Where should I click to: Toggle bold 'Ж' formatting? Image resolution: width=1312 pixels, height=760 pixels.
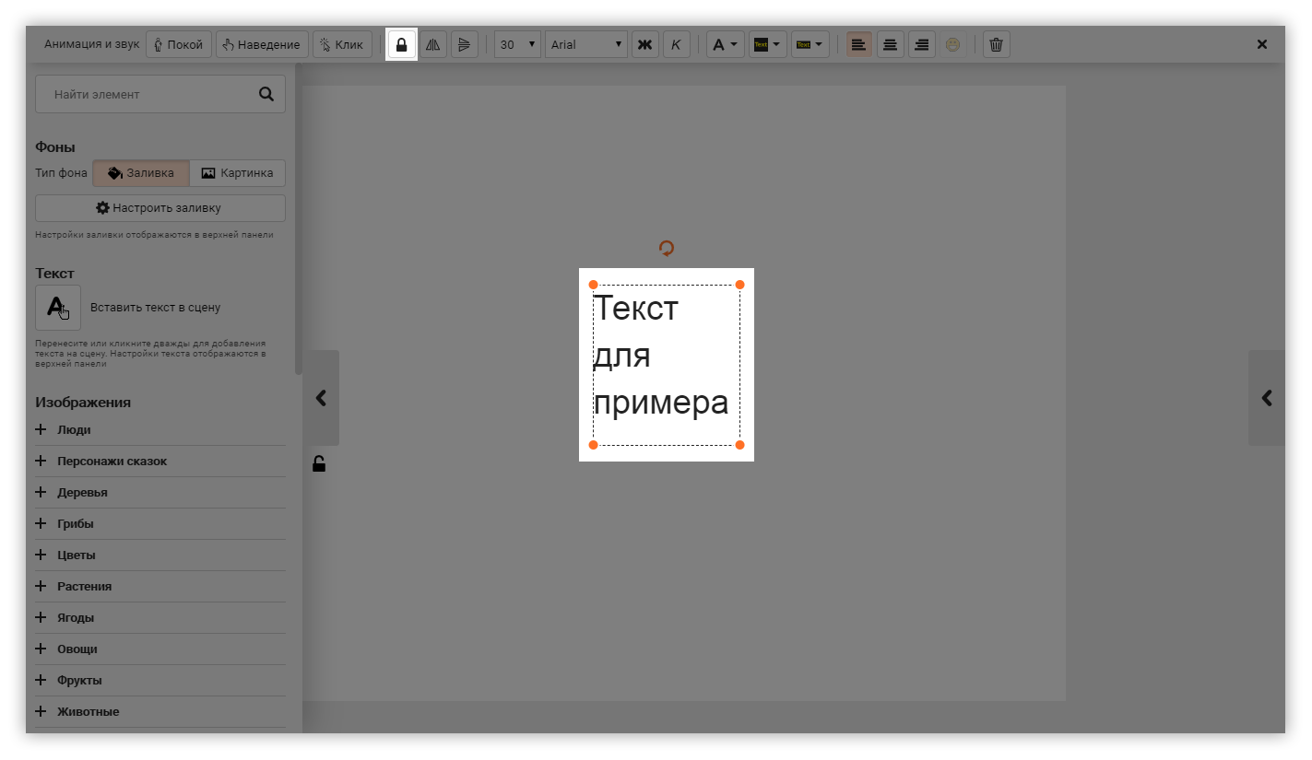[x=645, y=44]
